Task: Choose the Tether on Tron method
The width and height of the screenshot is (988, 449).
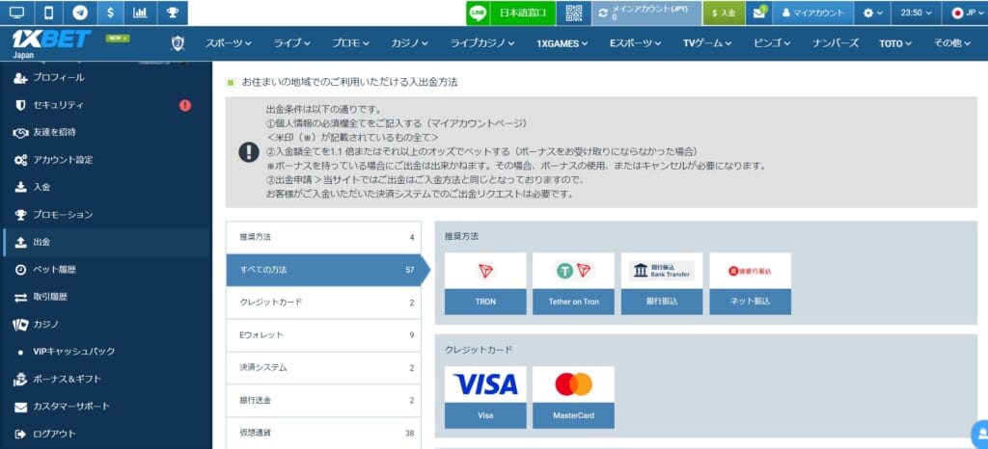Action: click(573, 283)
